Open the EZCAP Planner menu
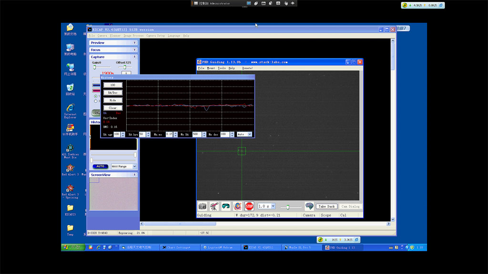Viewport: 488px width, 274px height. (x=115, y=36)
